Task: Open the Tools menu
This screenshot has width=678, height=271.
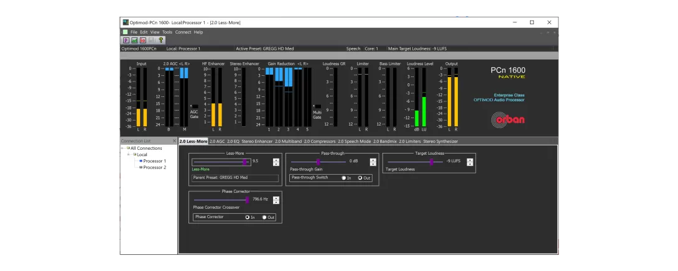Action: click(167, 32)
